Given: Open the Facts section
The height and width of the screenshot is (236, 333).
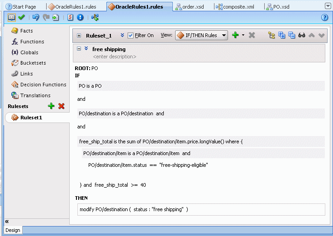Looking at the screenshot, I should [26, 31].
